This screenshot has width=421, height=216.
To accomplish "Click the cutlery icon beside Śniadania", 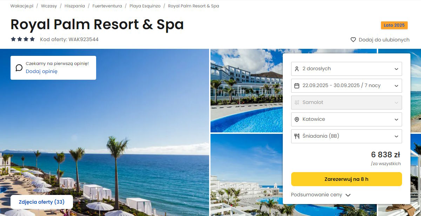I will [297, 136].
